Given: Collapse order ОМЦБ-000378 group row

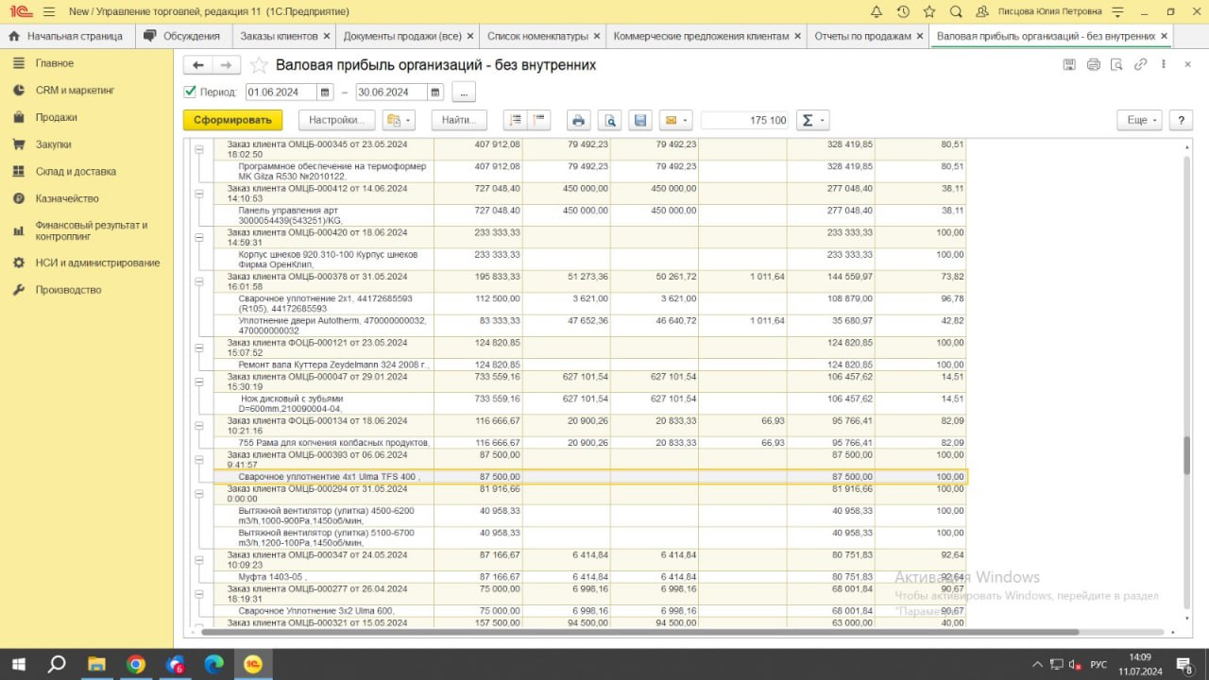Looking at the screenshot, I should tap(199, 281).
